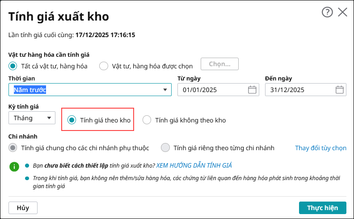Open the help question mark icon
Screen dimensions: 354x219
[327, 13]
